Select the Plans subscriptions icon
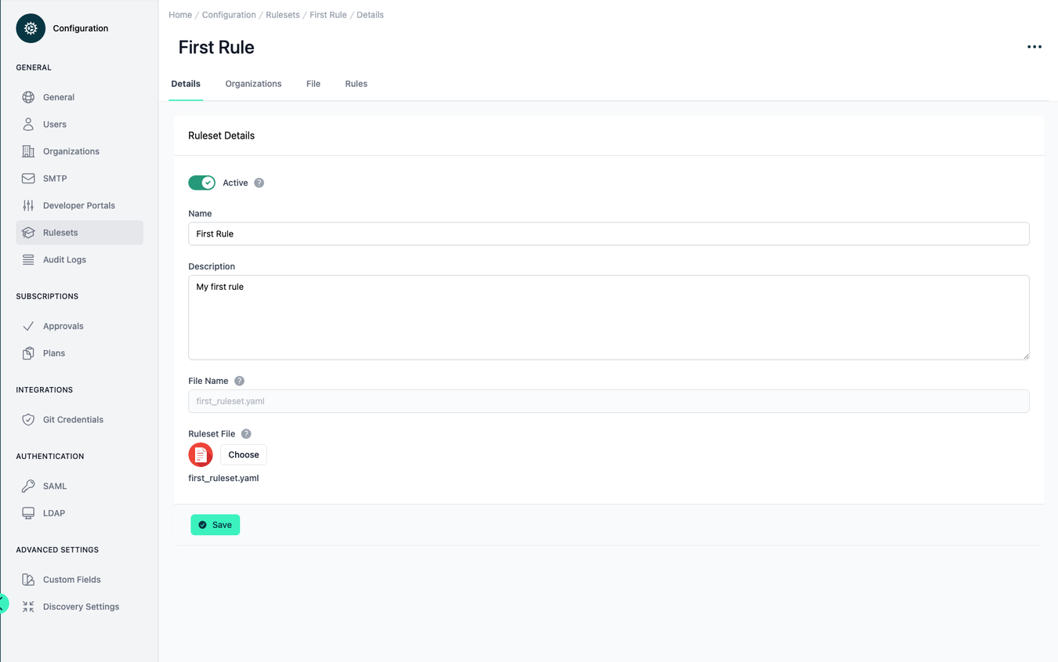The width and height of the screenshot is (1058, 662). point(26,353)
